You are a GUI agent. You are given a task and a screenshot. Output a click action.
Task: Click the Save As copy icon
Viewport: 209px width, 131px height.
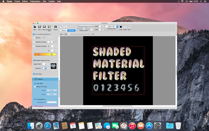(x=49, y=27)
